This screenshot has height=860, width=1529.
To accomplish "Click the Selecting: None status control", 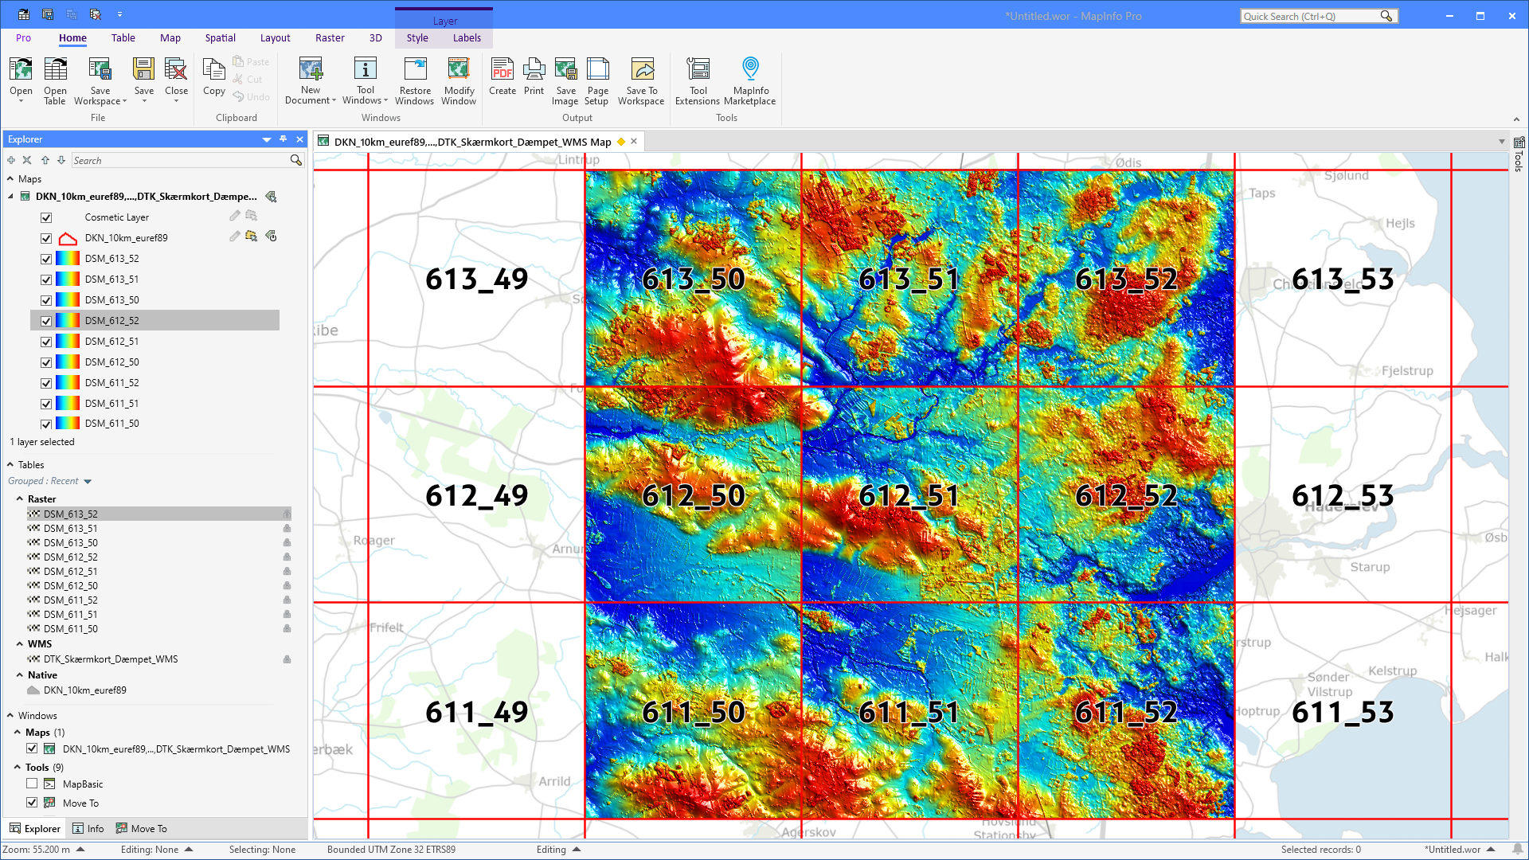I will [x=262, y=850].
